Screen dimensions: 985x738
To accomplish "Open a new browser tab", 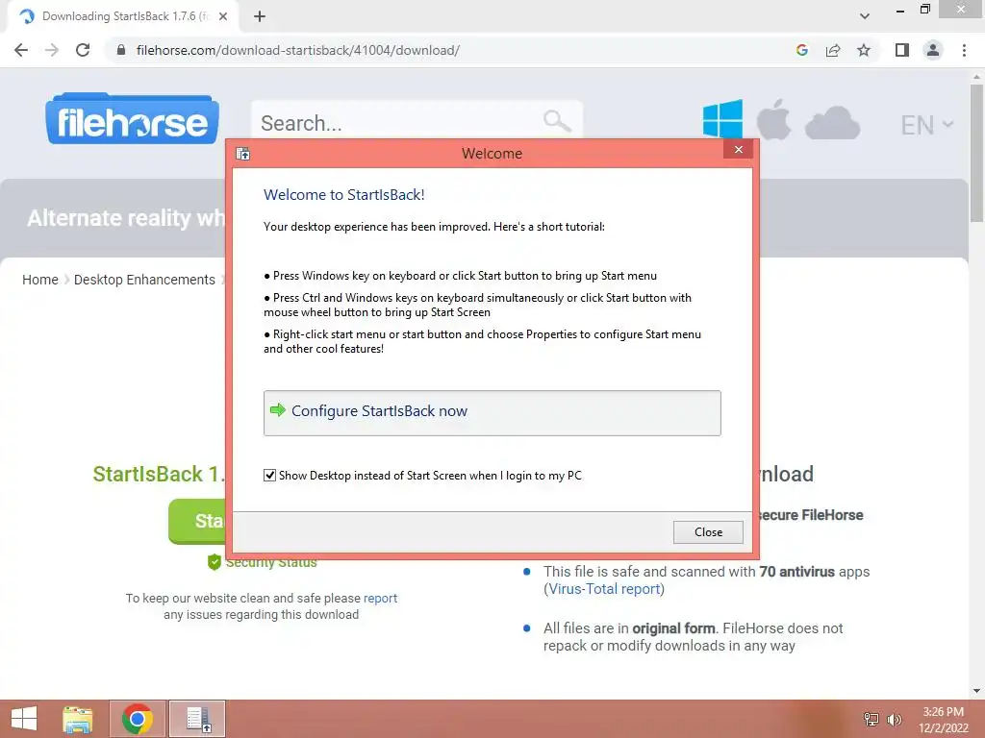I will [x=260, y=17].
